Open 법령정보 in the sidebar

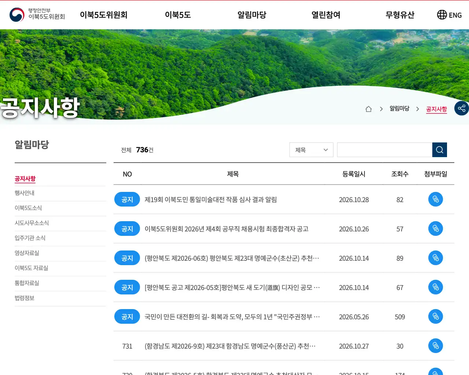(x=25, y=298)
